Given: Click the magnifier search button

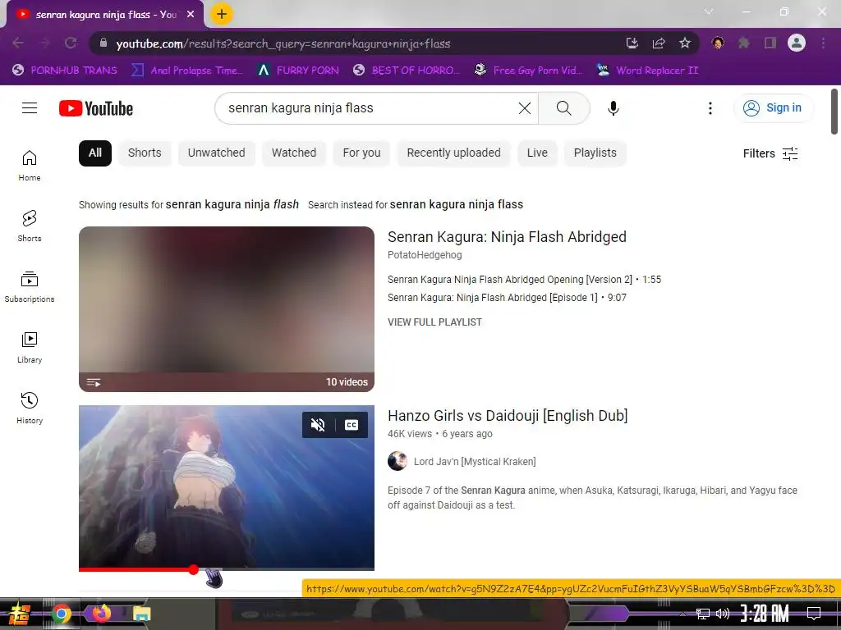Looking at the screenshot, I should pos(563,108).
